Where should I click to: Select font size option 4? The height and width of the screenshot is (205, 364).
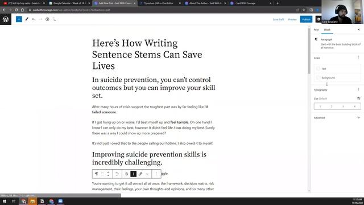(355, 106)
